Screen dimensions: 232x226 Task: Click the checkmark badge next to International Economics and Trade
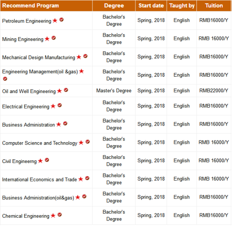87,178
